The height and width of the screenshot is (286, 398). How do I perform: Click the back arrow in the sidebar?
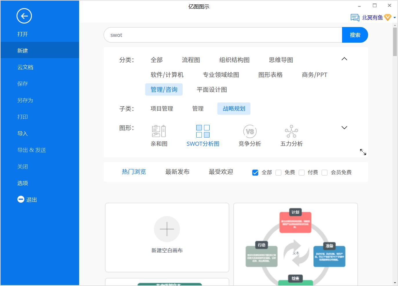tap(24, 16)
